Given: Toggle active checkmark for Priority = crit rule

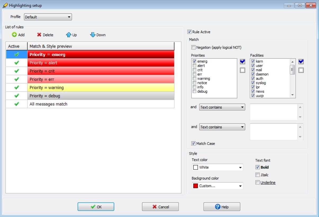Looking at the screenshot, I should tap(17, 71).
